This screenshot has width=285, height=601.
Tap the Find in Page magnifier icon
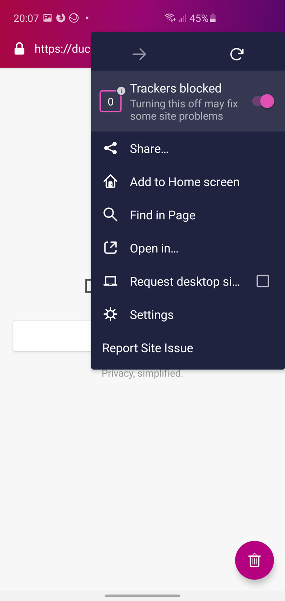(x=111, y=215)
